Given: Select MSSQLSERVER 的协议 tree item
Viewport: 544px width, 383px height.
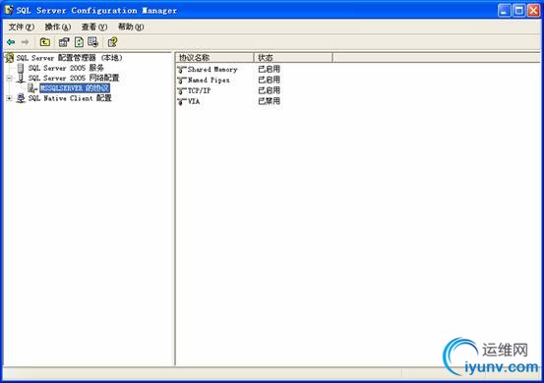Looking at the screenshot, I should tap(75, 88).
